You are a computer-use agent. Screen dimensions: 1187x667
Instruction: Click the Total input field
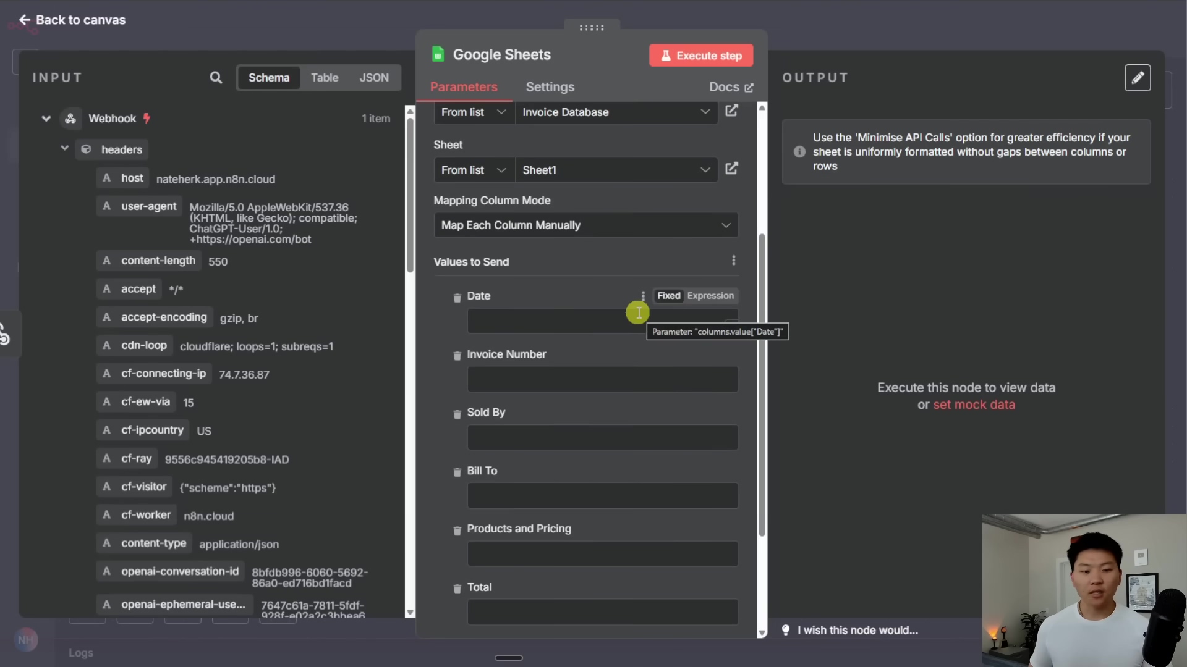coord(603,612)
